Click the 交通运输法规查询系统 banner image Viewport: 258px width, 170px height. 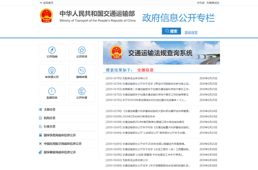[161, 53]
